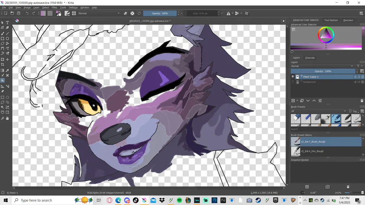Open the Layer menu
This screenshot has width=365, height=205.
click(36, 7)
